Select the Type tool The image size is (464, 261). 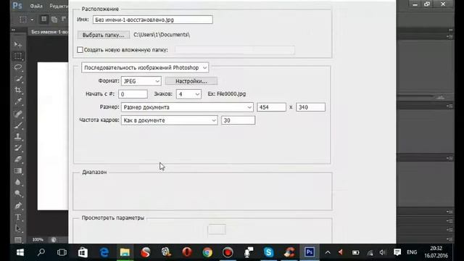(x=18, y=217)
